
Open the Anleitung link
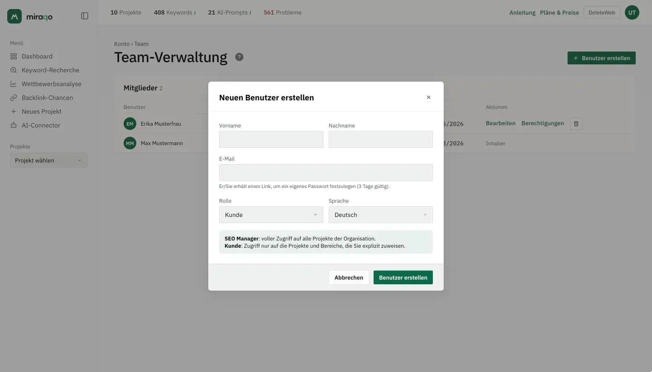point(523,13)
